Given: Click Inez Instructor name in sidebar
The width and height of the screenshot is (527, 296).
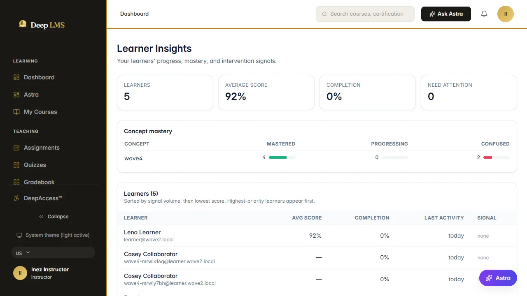Looking at the screenshot, I should click(x=50, y=270).
